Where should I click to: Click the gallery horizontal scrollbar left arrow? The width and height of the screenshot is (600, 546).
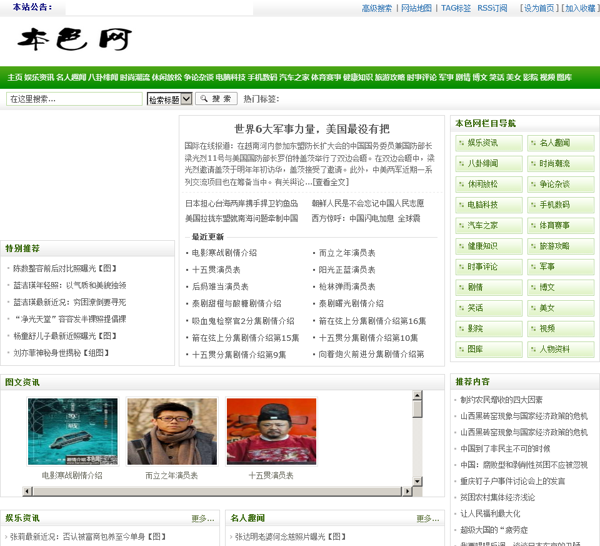click(x=27, y=491)
